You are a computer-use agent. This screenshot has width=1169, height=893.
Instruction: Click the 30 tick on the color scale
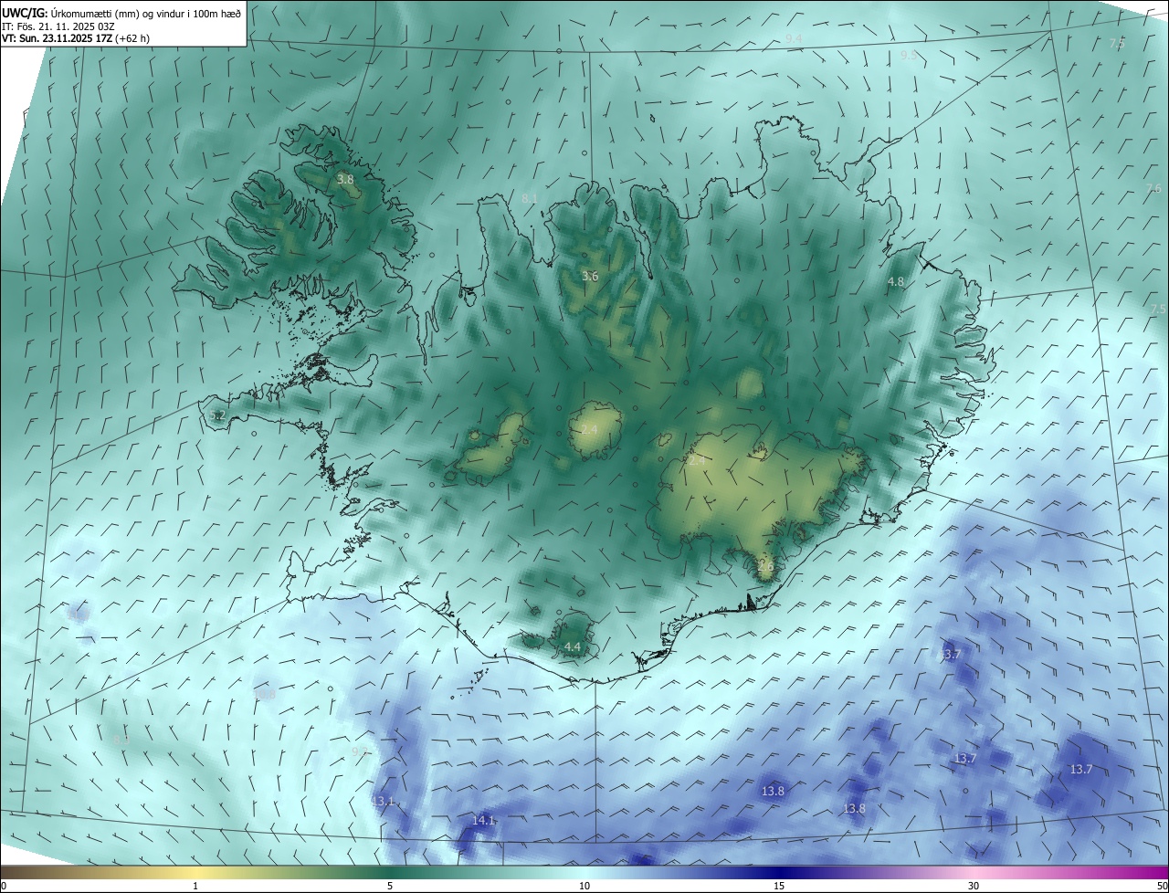[x=974, y=886]
